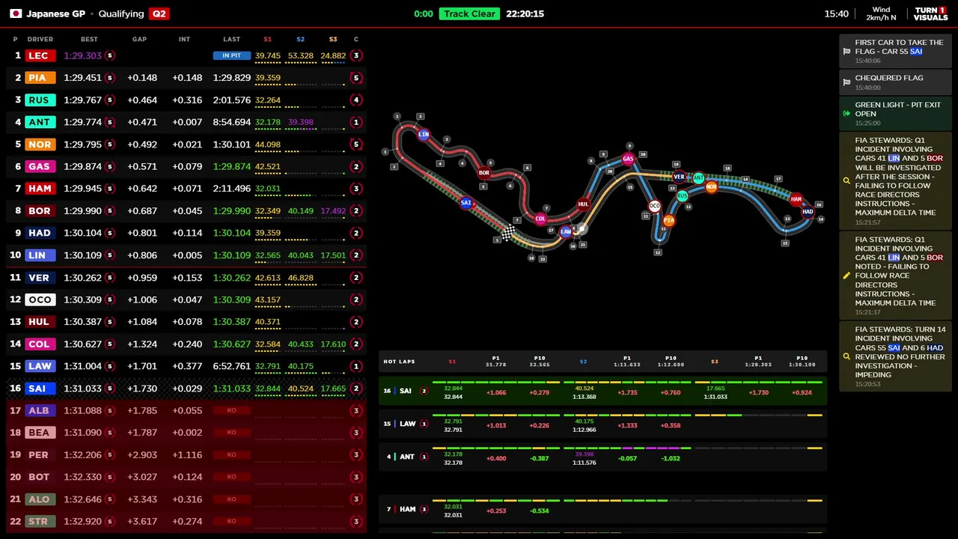958x539 pixels.
Task: Click pencil icon beside the Noted stewards message
Action: tap(846, 275)
